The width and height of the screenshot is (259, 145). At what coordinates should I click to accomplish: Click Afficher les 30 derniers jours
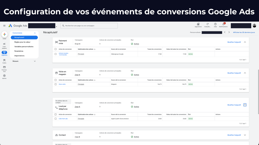(244, 33)
